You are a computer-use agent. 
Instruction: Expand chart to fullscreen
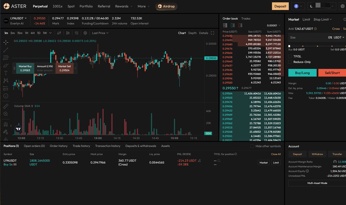[213, 33]
